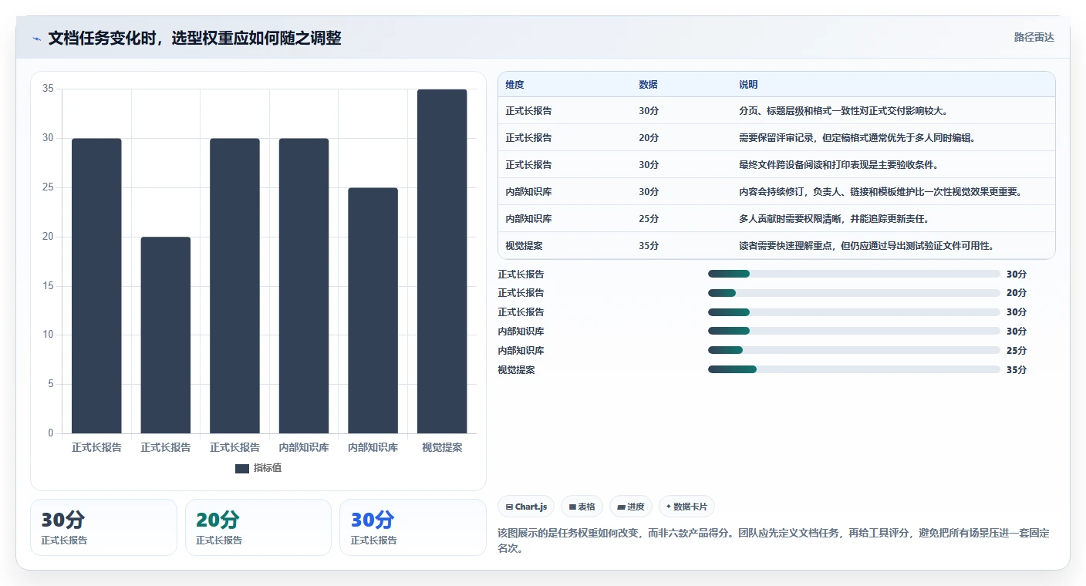Click the 数据卡片 tag
Image resolution: width=1086 pixels, height=586 pixels.
pyautogui.click(x=686, y=507)
